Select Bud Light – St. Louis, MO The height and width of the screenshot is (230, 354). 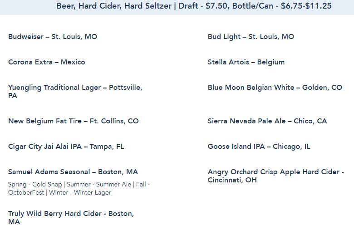coord(251,37)
